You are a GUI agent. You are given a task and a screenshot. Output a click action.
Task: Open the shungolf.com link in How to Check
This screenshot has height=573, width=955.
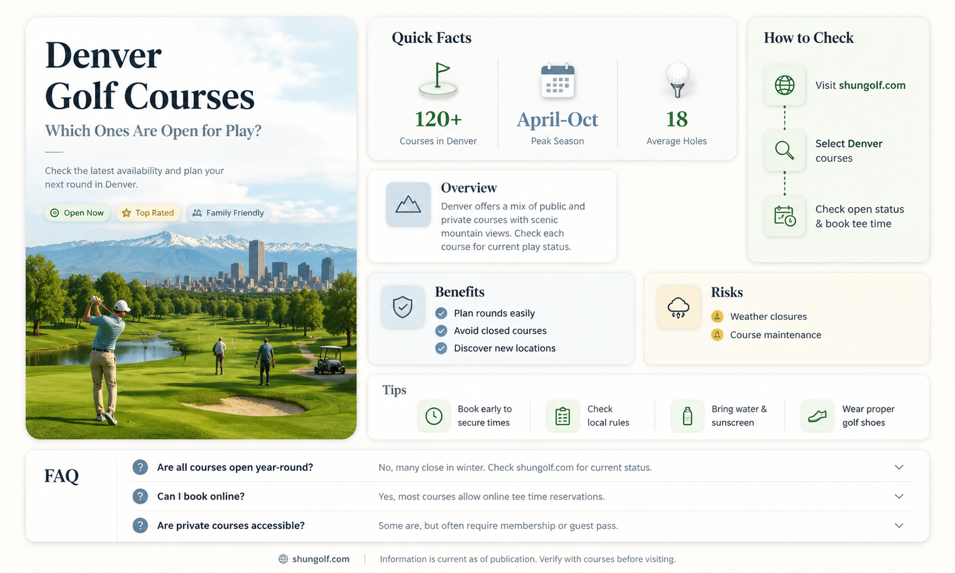click(872, 85)
